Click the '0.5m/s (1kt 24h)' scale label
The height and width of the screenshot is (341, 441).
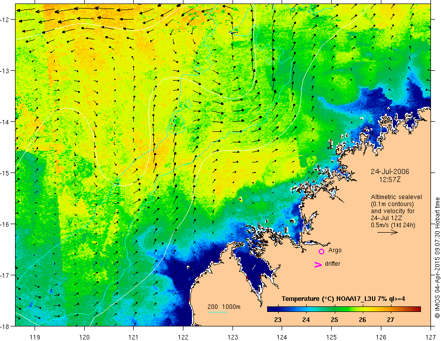tap(393, 225)
